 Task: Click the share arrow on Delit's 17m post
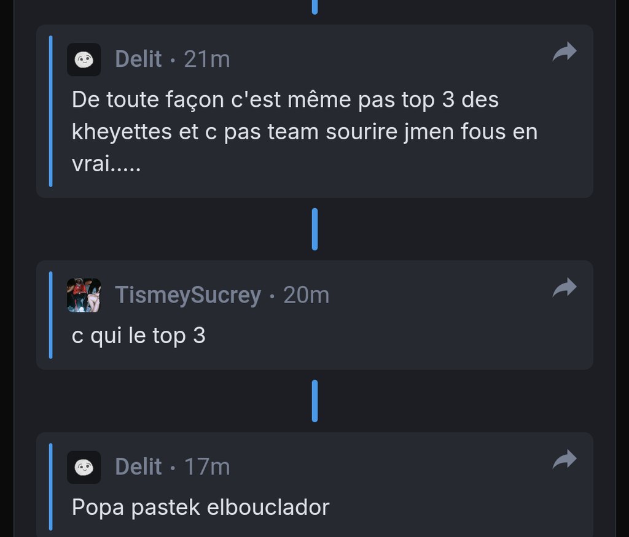click(565, 460)
